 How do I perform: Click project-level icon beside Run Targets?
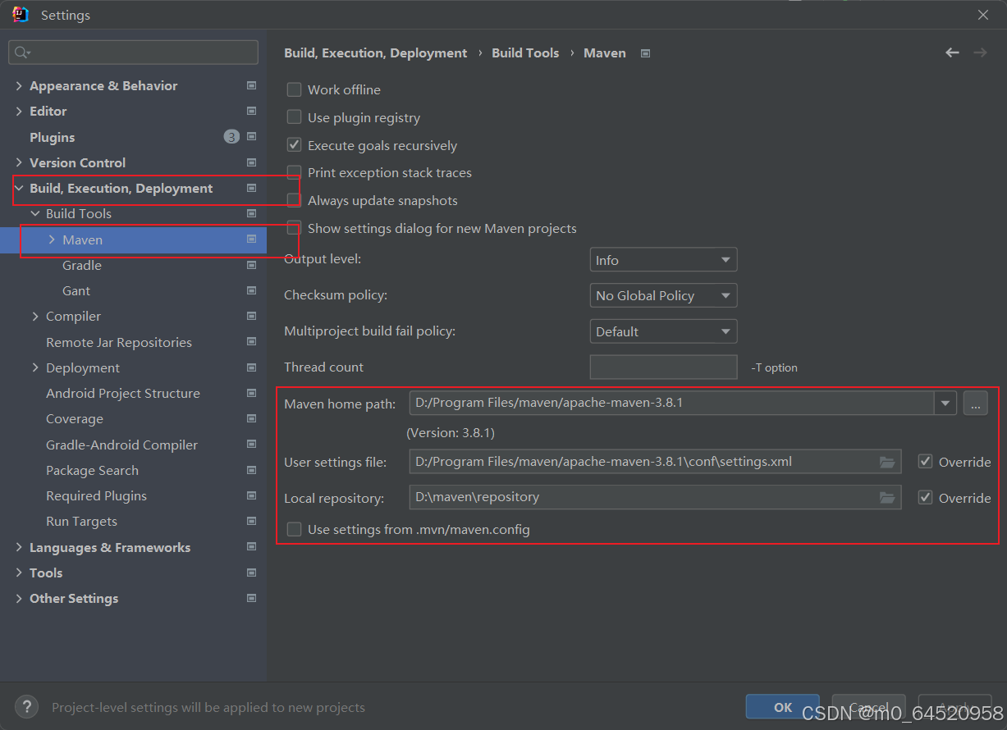point(251,521)
